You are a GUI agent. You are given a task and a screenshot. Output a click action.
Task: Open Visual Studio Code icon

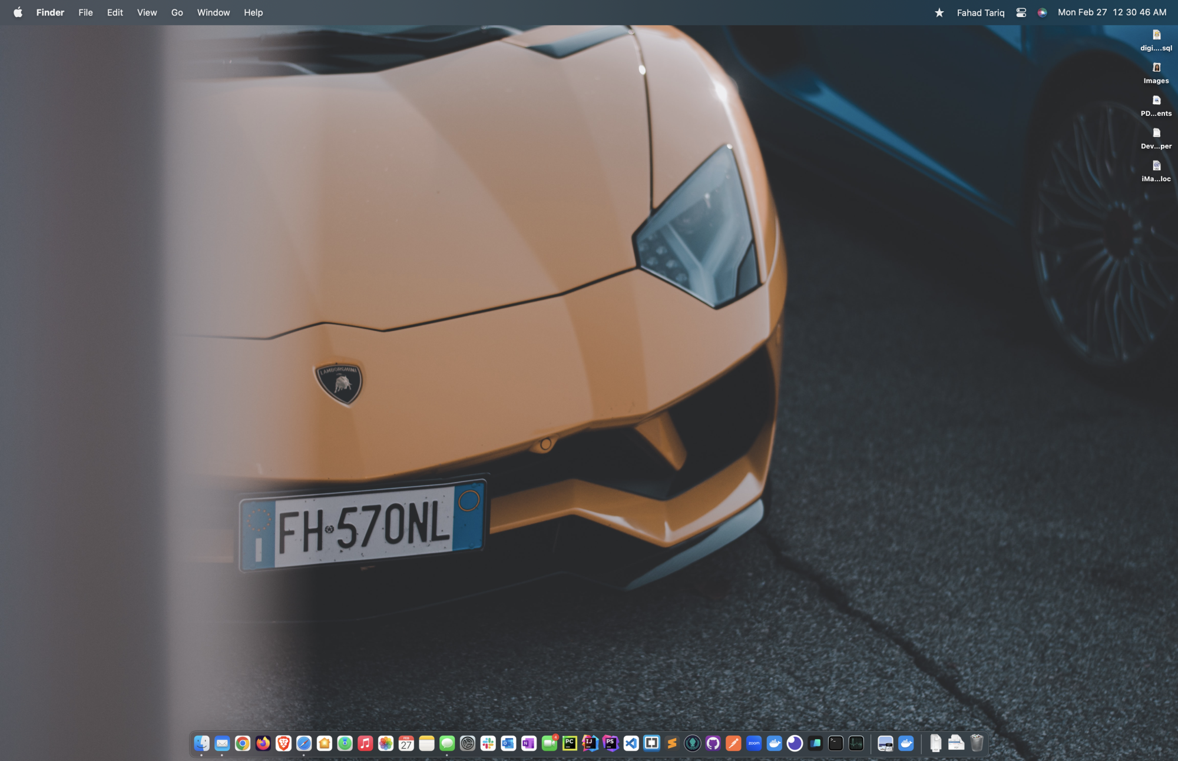click(631, 743)
